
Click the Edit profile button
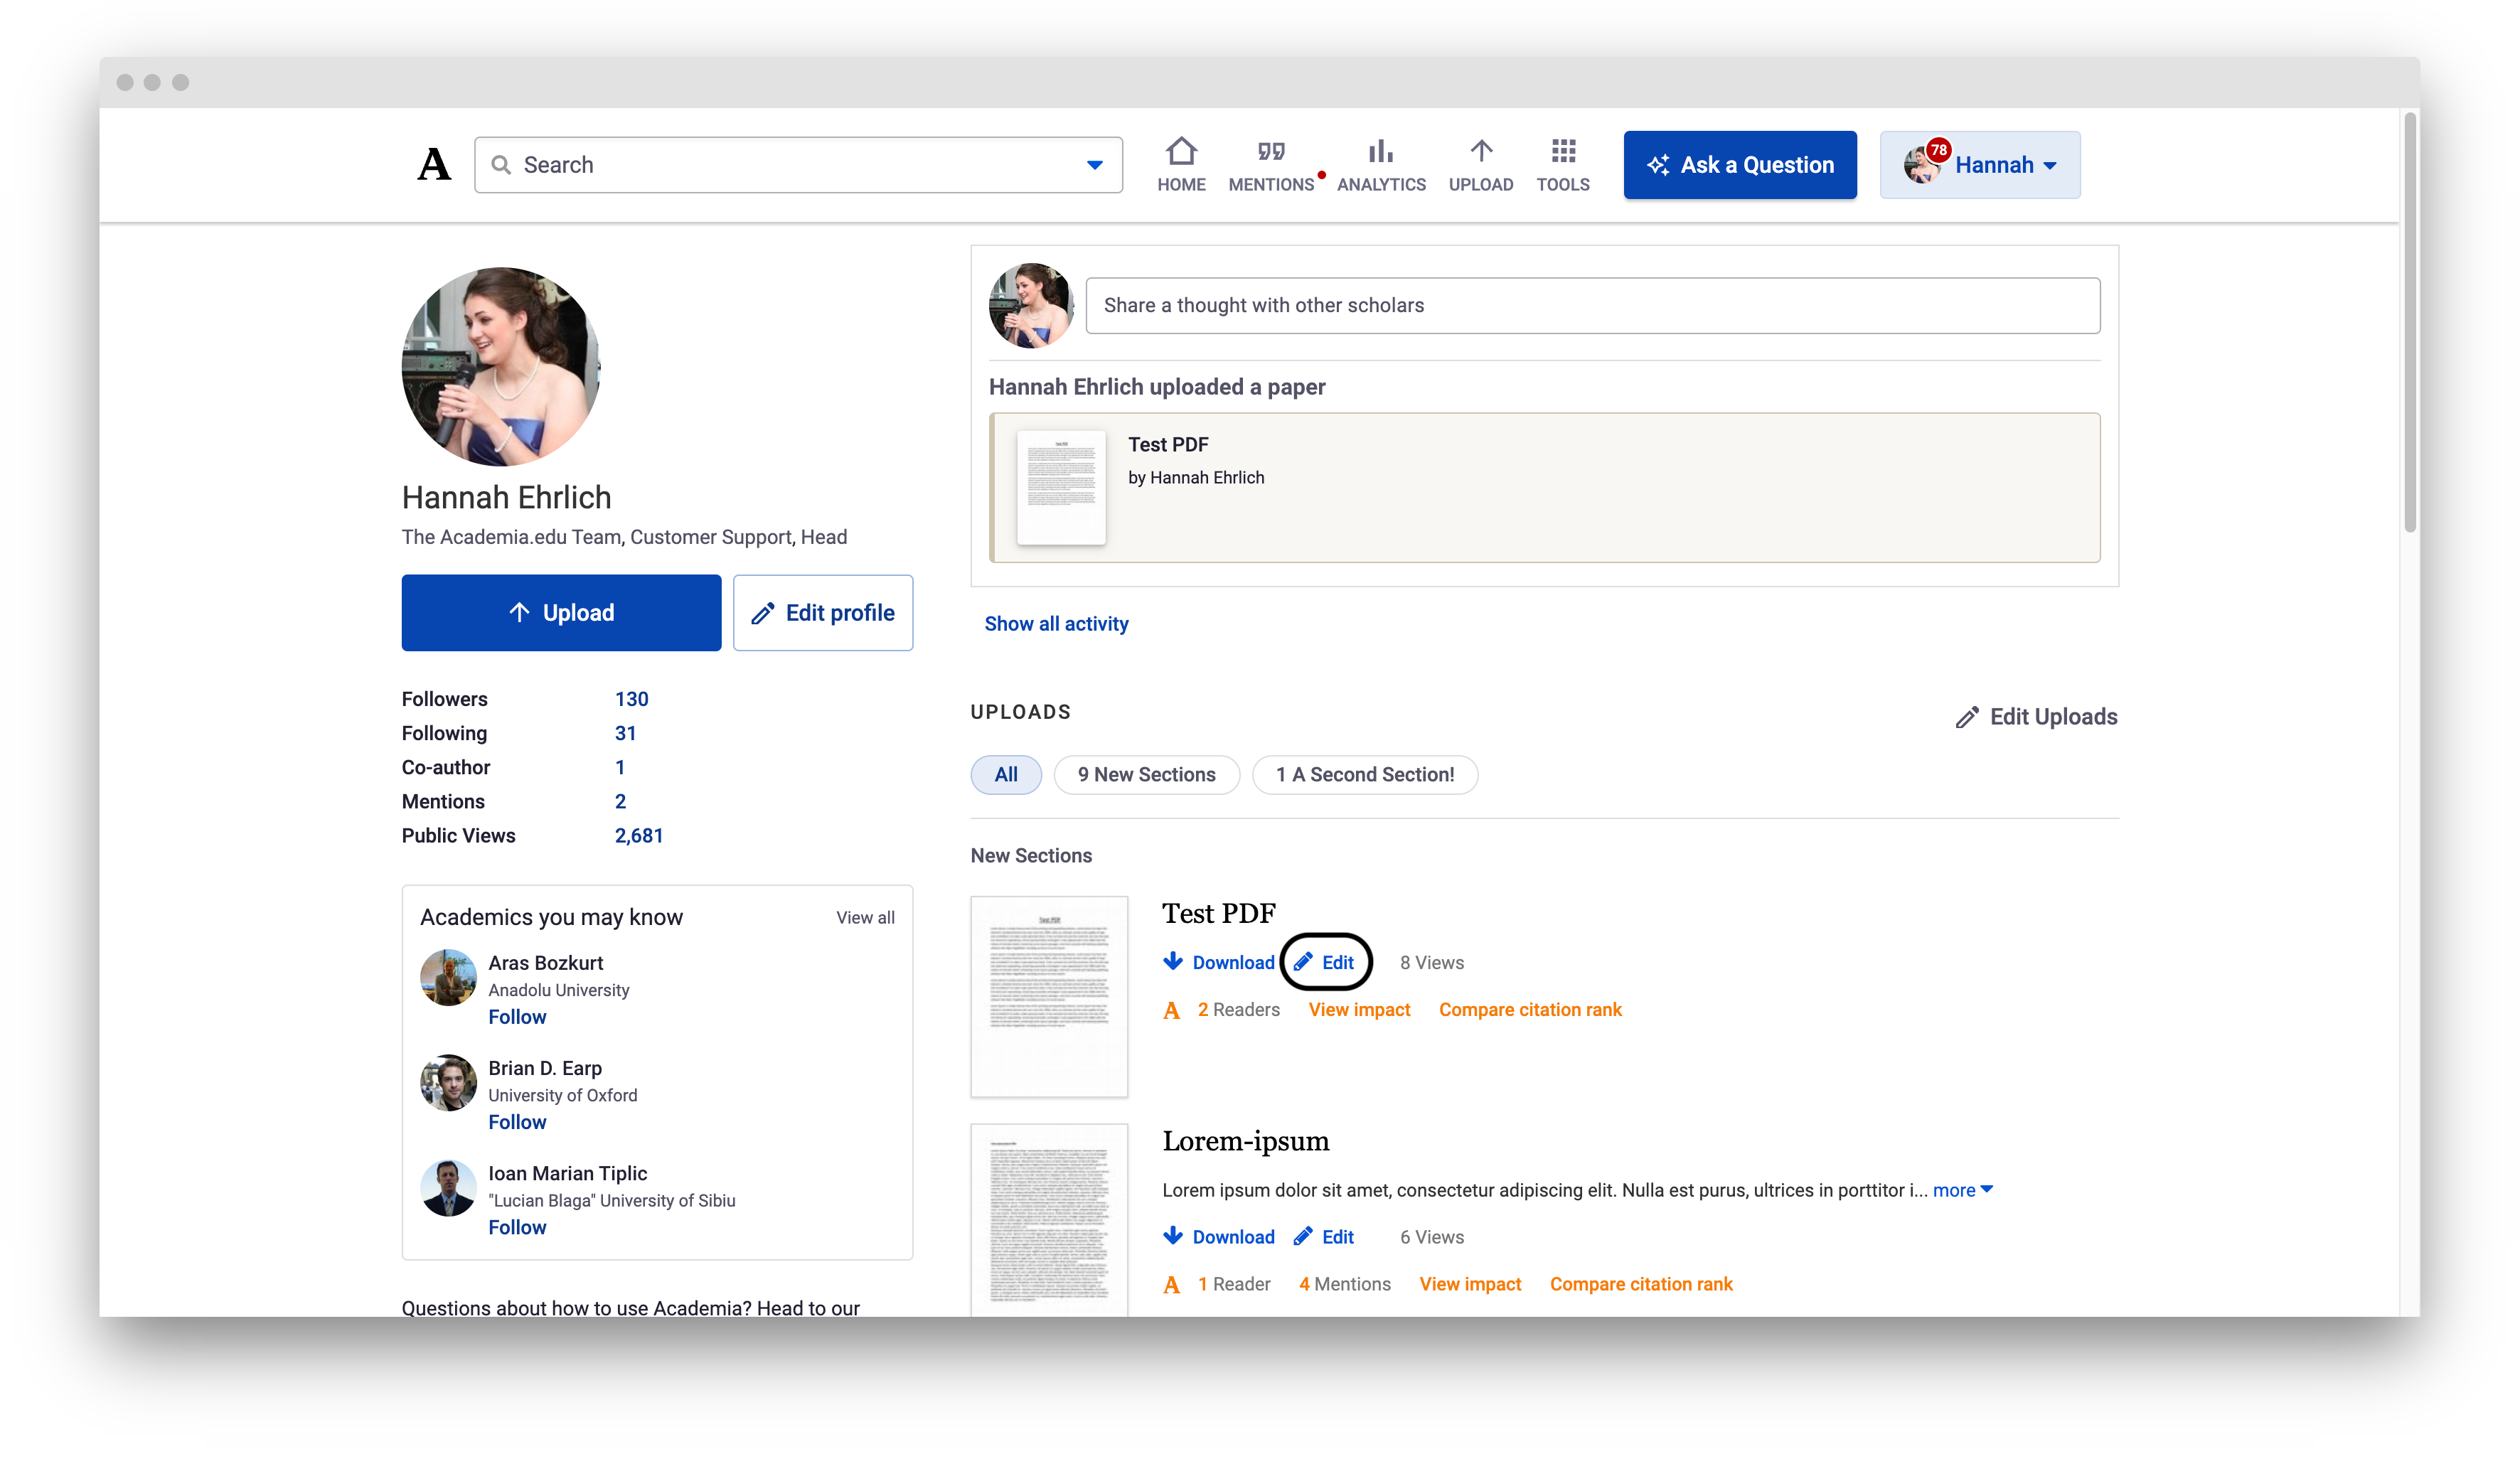[x=823, y=612]
